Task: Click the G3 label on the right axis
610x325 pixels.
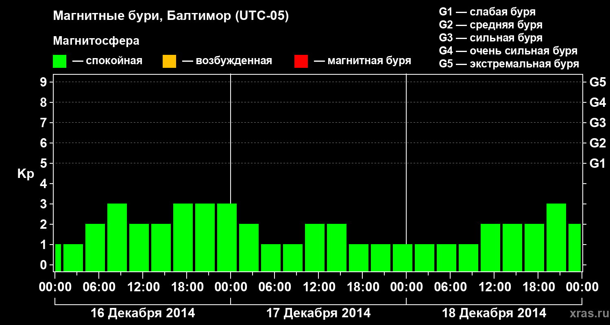Action: tap(597, 123)
